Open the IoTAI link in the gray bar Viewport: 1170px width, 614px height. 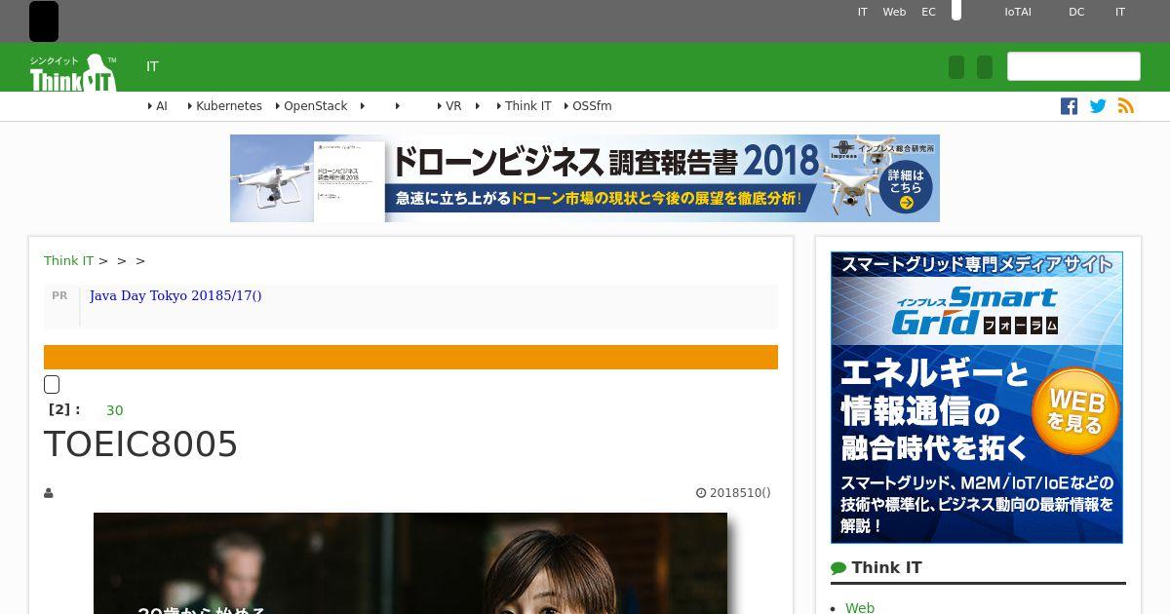point(1018,13)
